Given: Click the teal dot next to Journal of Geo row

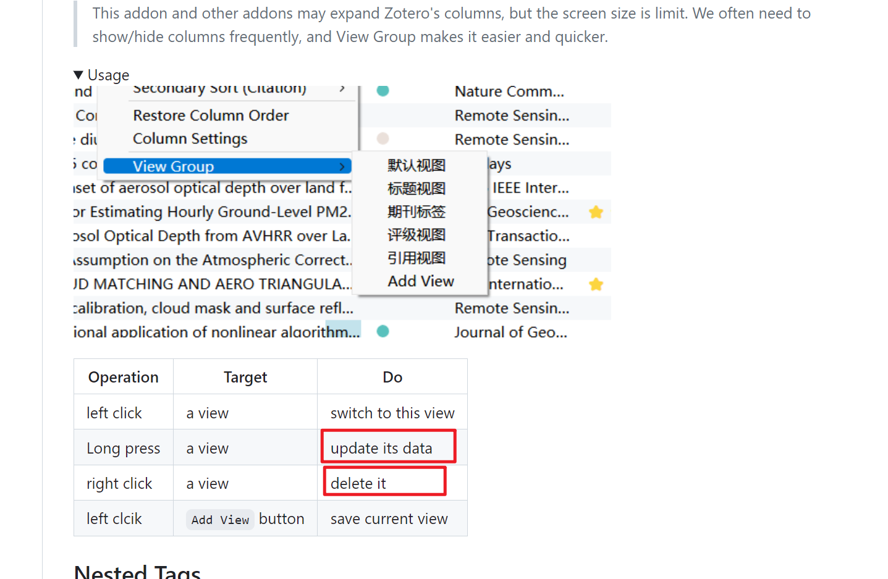Looking at the screenshot, I should (383, 331).
